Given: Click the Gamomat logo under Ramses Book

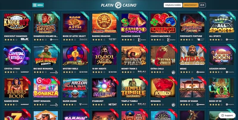Looking at the screenshot, I should pyautogui.click(x=25, y=104).
